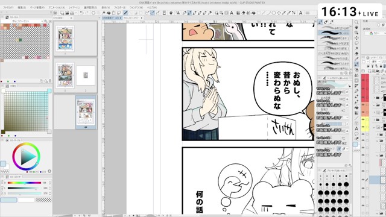Click the Clear circle icon in command bar
The image size is (386, 217).
tap(93, 13)
